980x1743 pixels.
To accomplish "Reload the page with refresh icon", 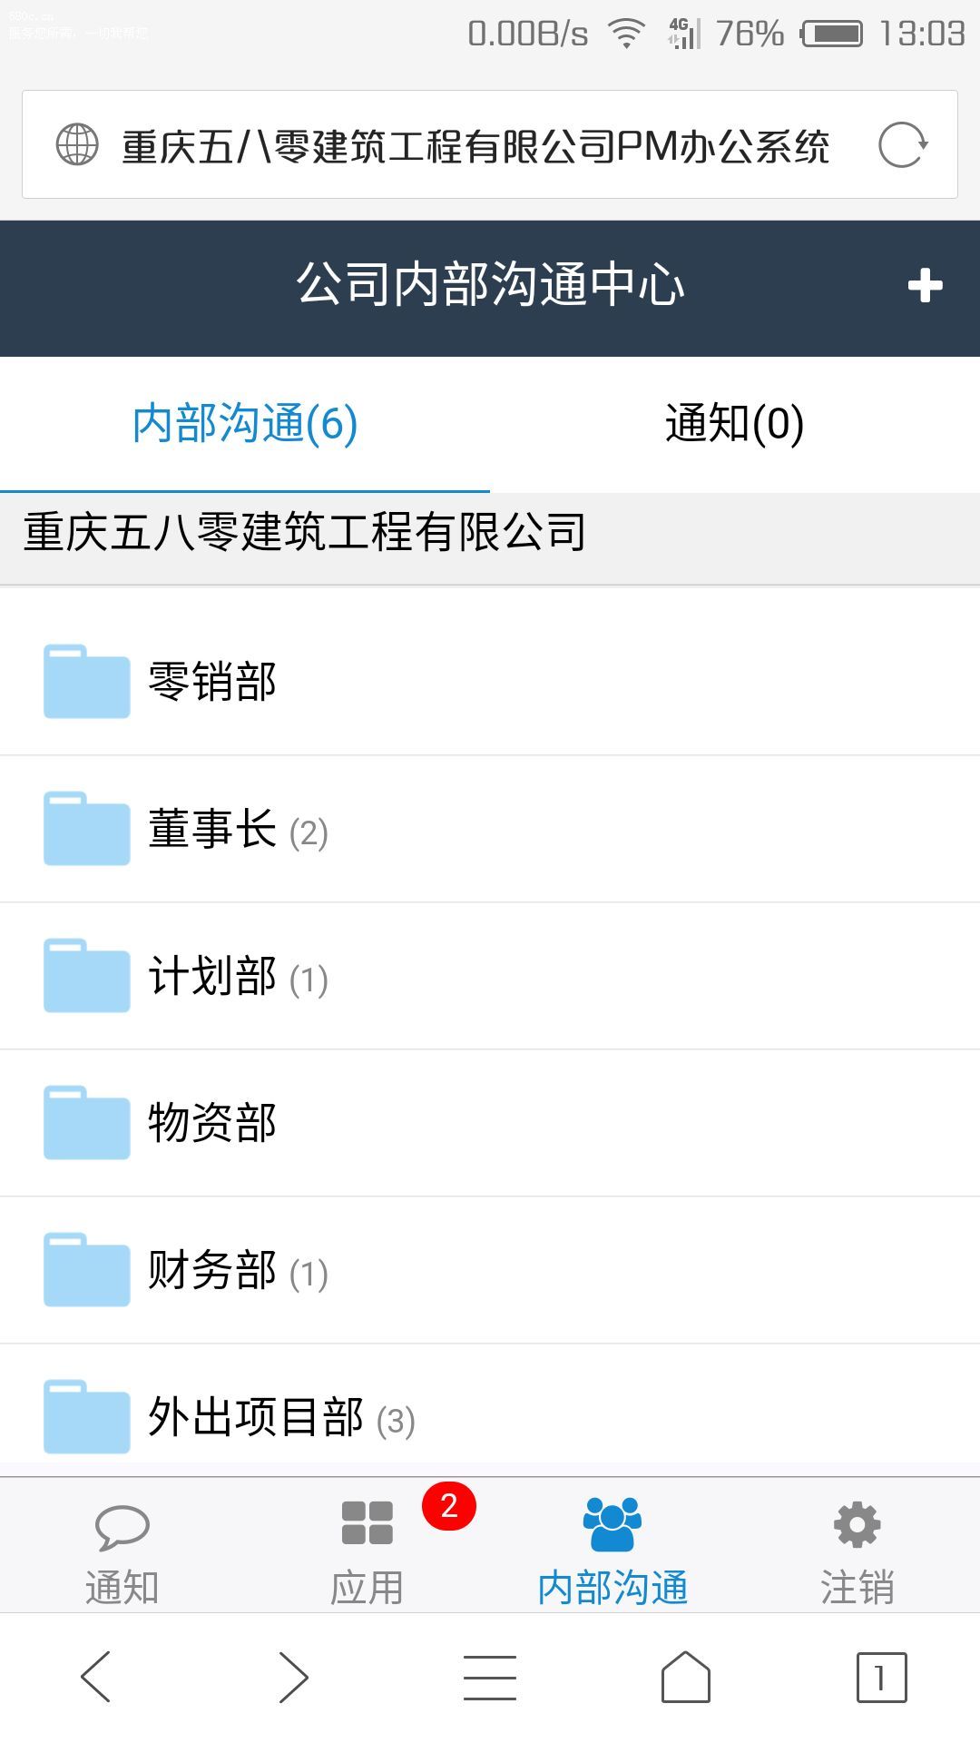I will tap(902, 145).
